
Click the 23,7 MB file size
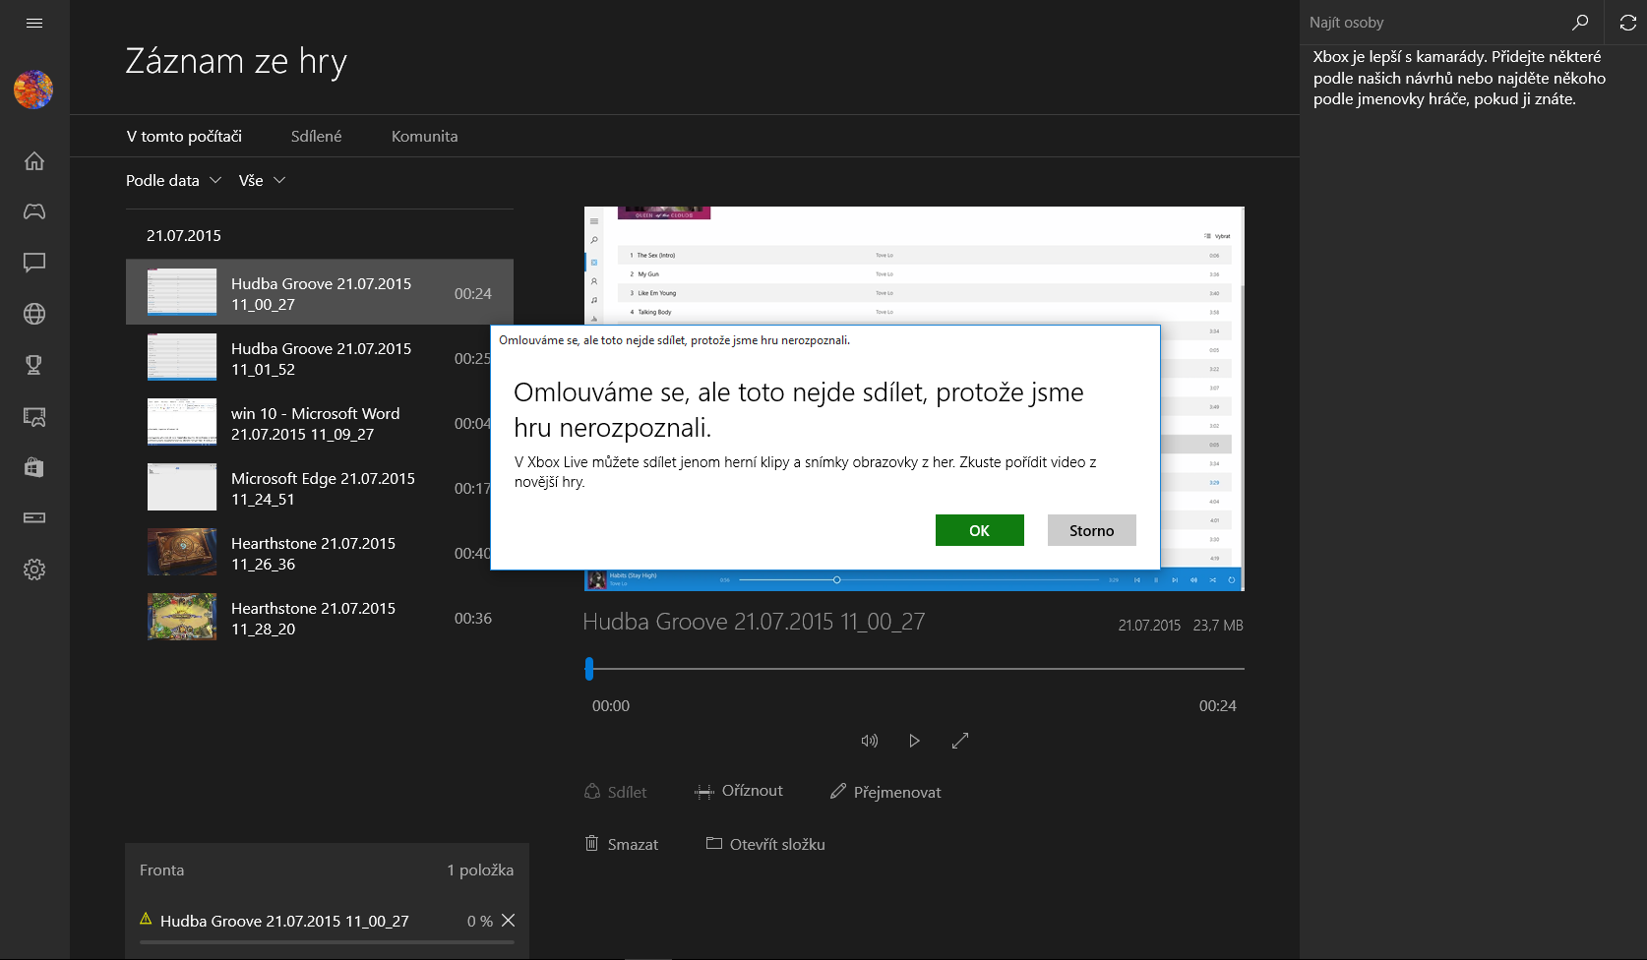click(x=1218, y=625)
